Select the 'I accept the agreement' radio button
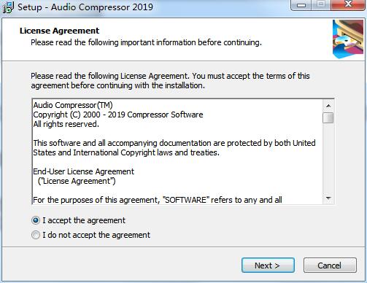 (36, 220)
